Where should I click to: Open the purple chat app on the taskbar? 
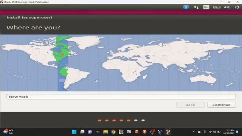90,132
